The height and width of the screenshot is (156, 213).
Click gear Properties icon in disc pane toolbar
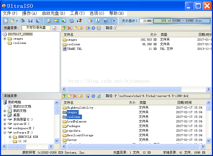(x=93, y=28)
